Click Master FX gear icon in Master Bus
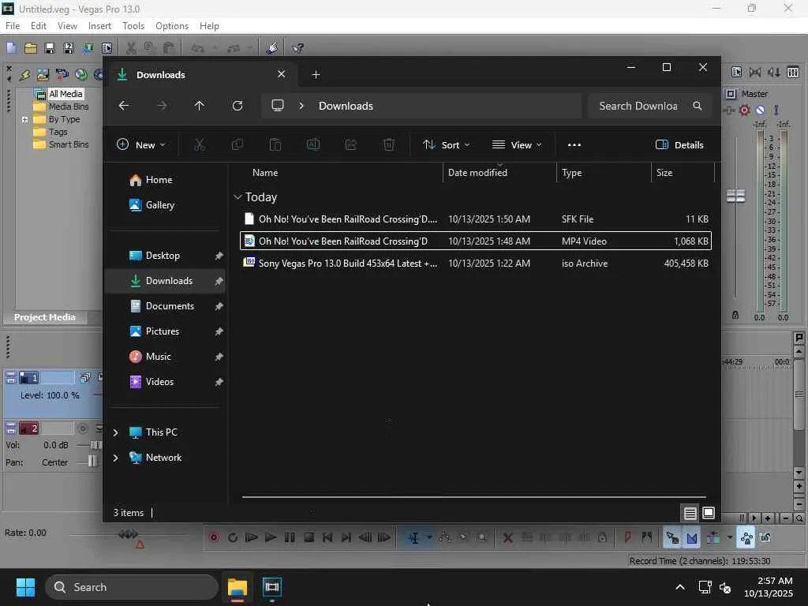 pyautogui.click(x=744, y=110)
